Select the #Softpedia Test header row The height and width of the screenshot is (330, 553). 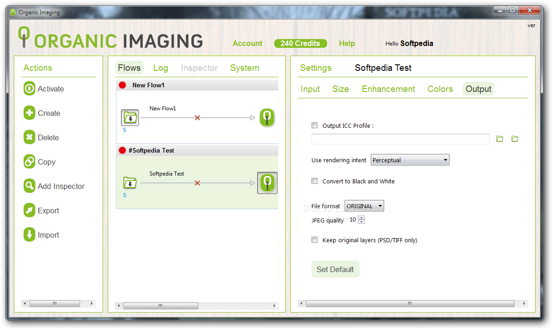(197, 150)
